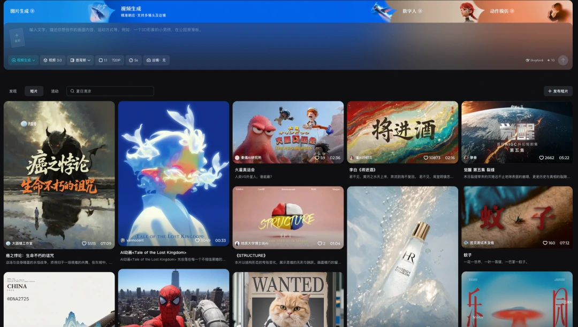Open the 1:1 720P ratio resolution selector
Image resolution: width=578 pixels, height=327 pixels.
point(110,60)
